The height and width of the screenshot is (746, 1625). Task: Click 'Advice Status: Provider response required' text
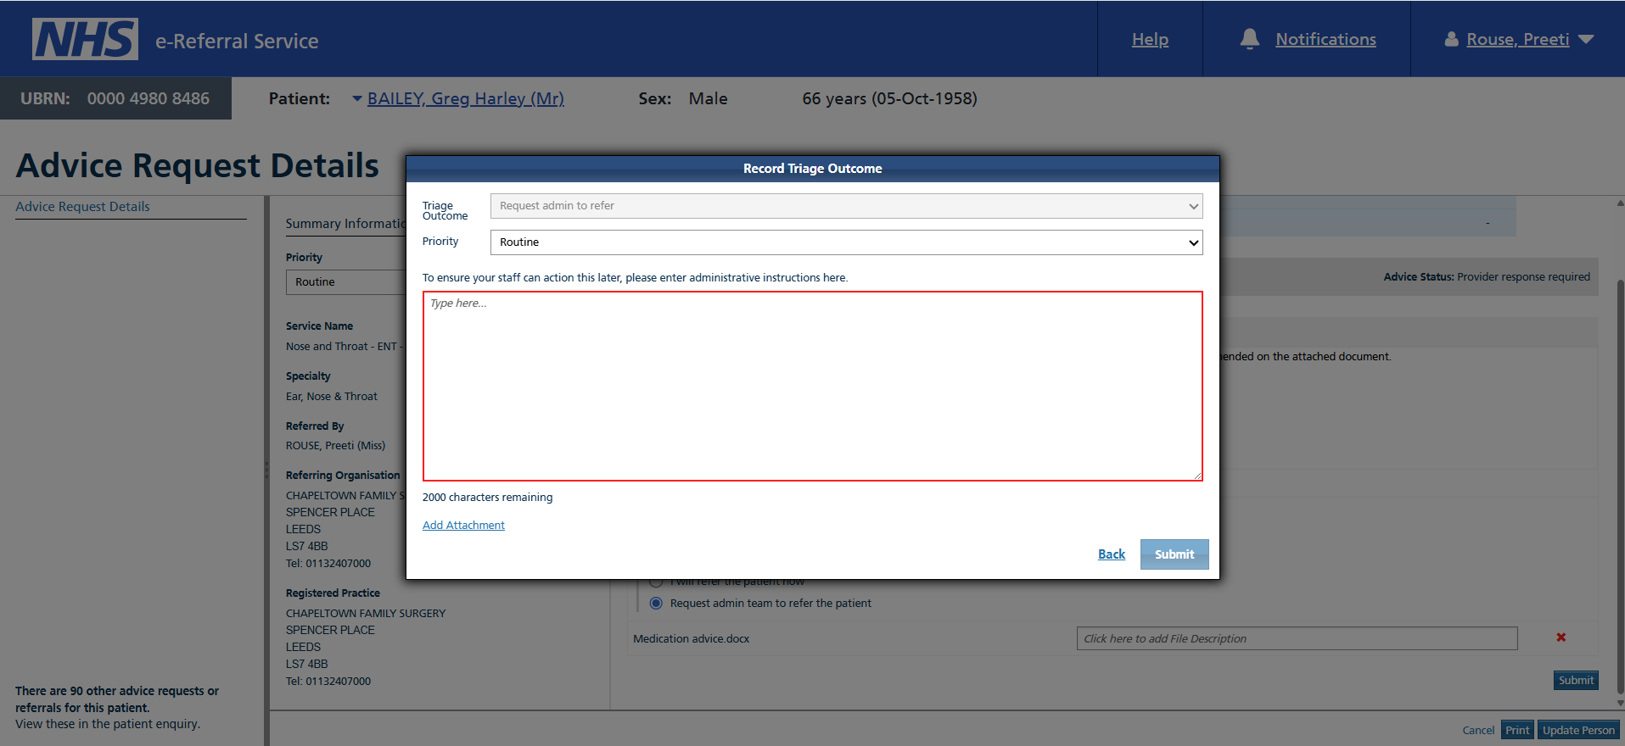click(x=1487, y=276)
